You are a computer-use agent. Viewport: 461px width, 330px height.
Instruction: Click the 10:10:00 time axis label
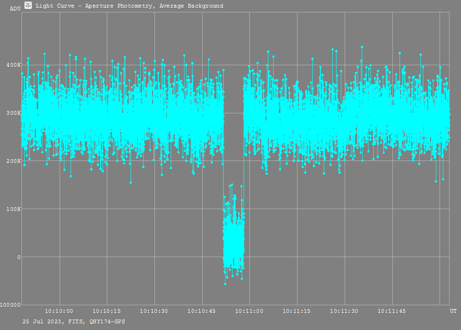pyautogui.click(x=59, y=311)
